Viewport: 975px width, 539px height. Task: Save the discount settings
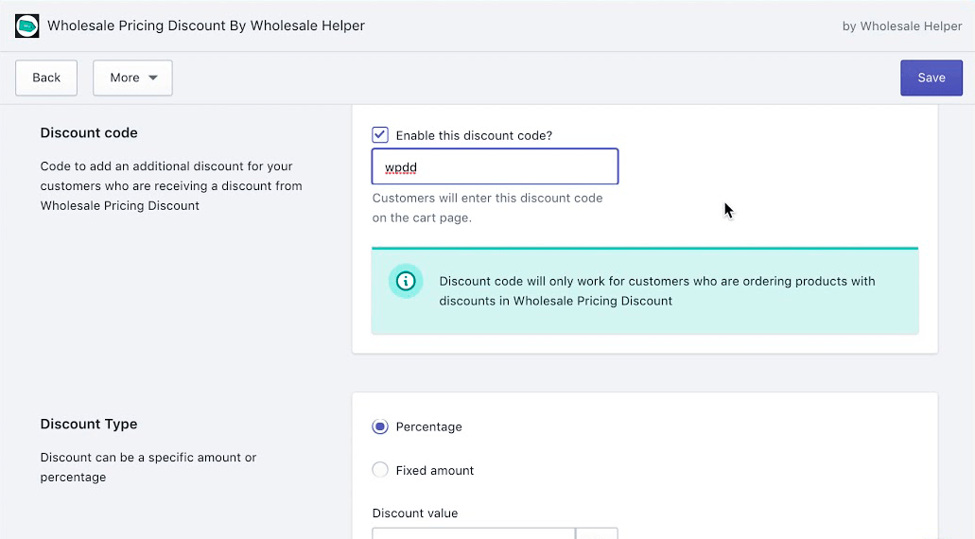pyautogui.click(x=931, y=78)
